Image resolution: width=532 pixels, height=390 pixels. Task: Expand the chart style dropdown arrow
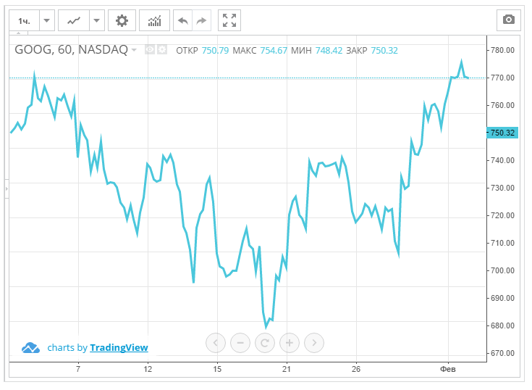(x=97, y=20)
